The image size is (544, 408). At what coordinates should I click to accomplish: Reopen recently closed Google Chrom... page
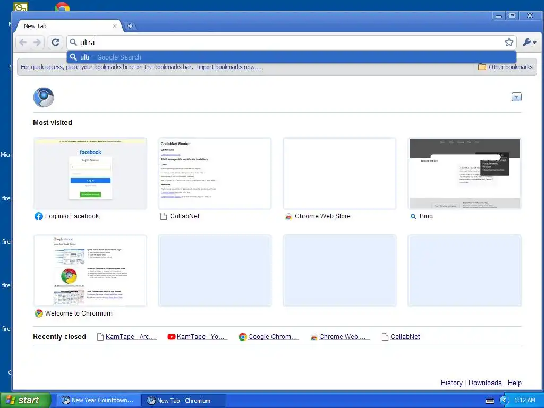[x=268, y=336]
